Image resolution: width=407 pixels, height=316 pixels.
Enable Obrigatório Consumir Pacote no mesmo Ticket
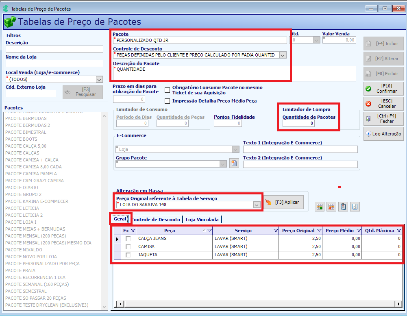pyautogui.click(x=168, y=90)
